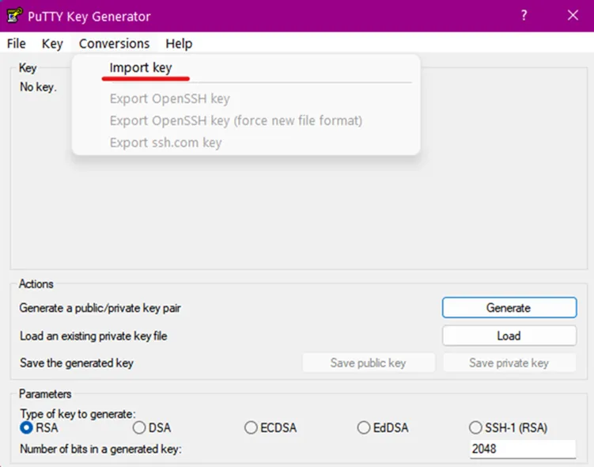Select Export ssh.com key menu entry
Image resolution: width=594 pixels, height=467 pixels.
pos(245,142)
